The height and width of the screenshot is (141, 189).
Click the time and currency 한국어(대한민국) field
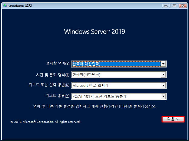(x=119, y=75)
